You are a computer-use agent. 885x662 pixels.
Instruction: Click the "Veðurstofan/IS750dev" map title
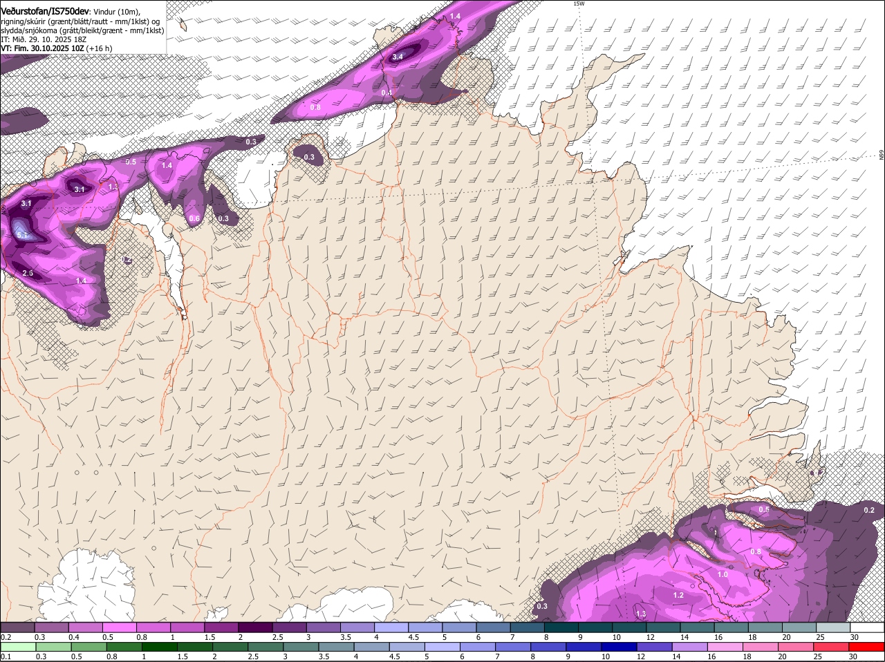tap(45, 12)
